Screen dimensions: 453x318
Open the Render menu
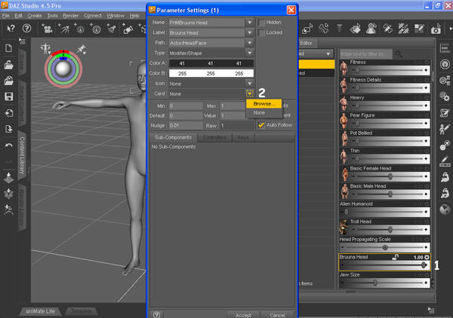coord(70,16)
